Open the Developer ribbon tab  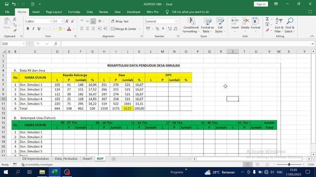[x=134, y=12]
